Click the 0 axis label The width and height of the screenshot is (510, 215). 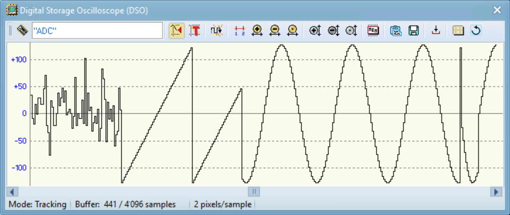tap(25, 114)
